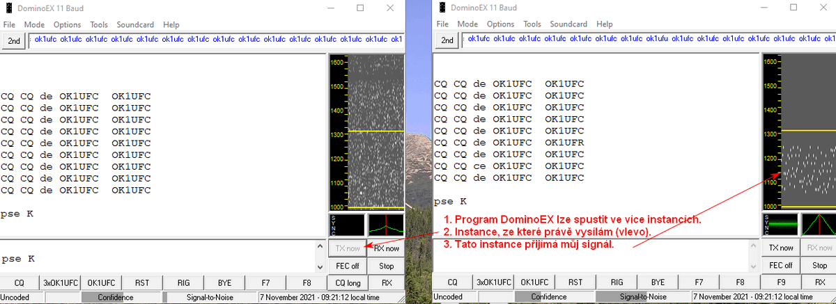Click the 2nd button in the left window
The width and height of the screenshot is (836, 304).
click(13, 40)
